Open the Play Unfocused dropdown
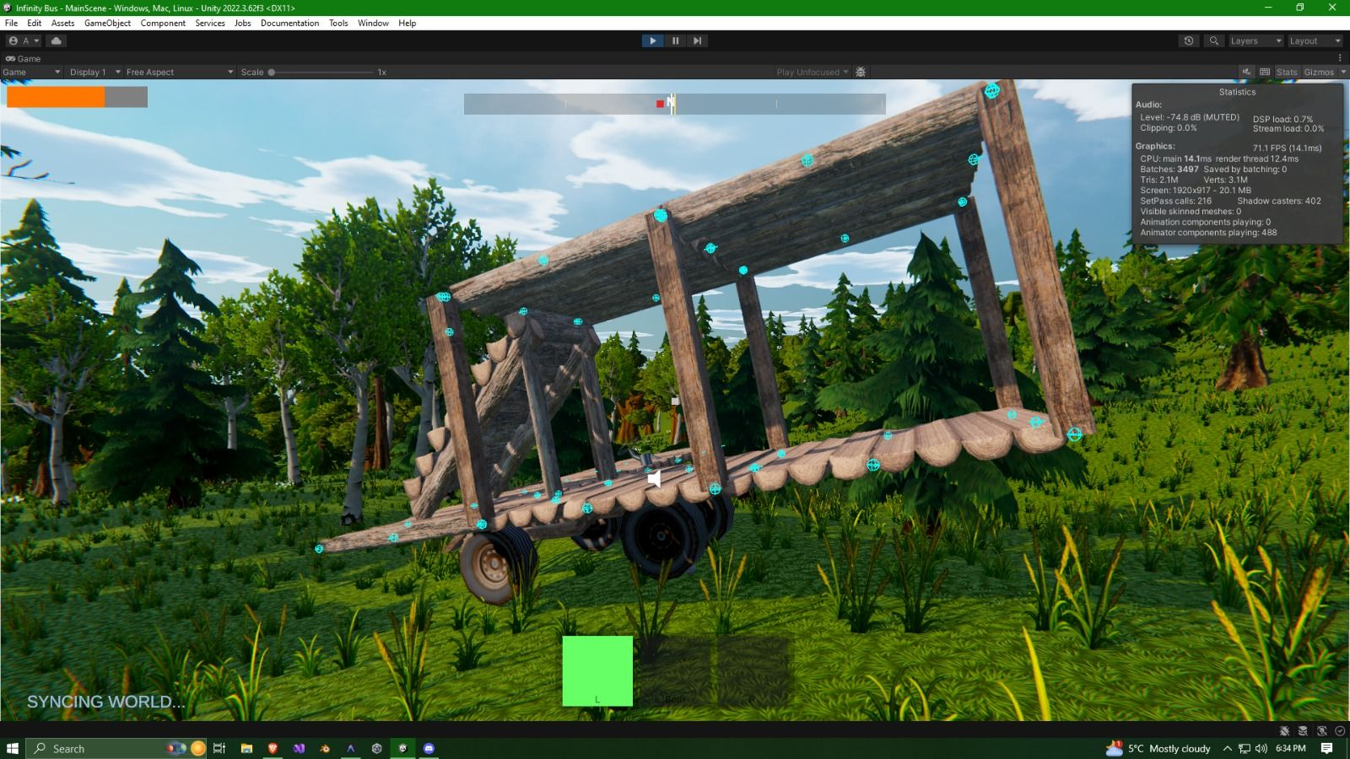 tap(813, 72)
